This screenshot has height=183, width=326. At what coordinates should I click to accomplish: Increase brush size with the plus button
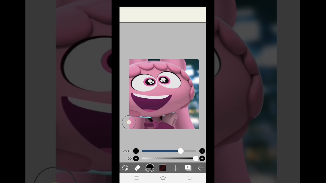click(x=202, y=151)
